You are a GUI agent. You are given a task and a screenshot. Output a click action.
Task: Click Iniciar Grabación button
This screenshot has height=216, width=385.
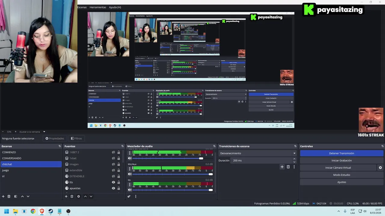(341, 160)
